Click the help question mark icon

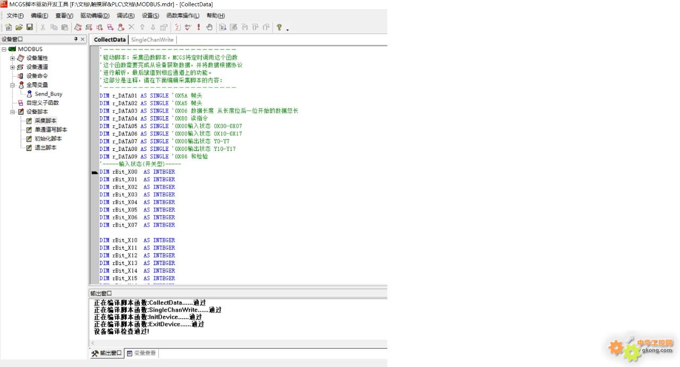(279, 27)
